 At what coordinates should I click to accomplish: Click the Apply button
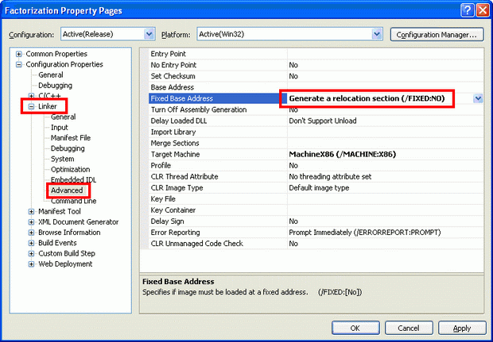(461, 328)
